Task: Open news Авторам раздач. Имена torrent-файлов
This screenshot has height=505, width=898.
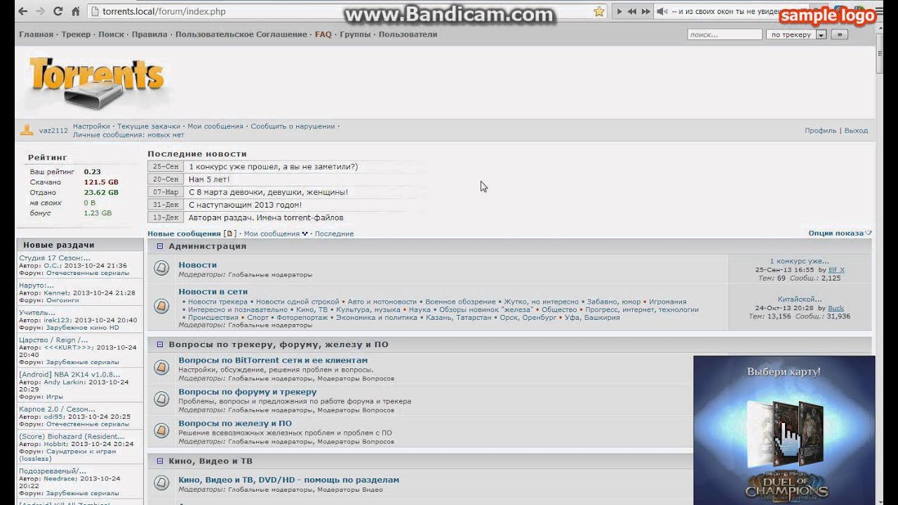Action: (266, 217)
